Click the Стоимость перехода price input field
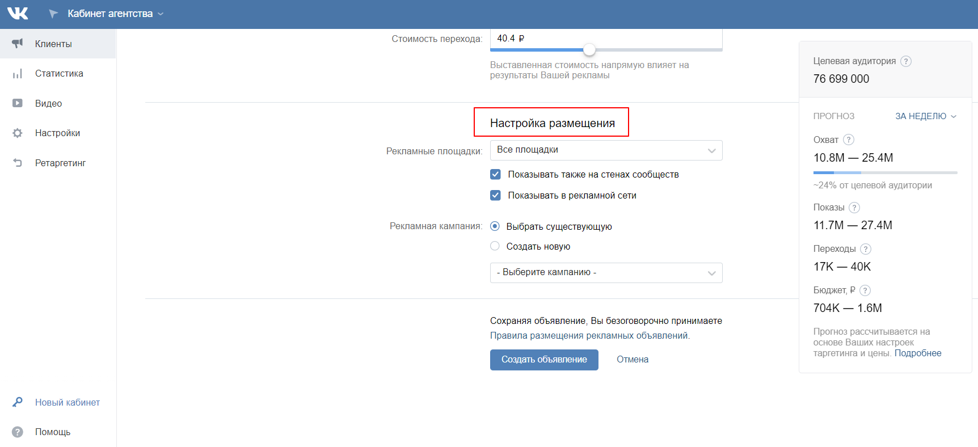Viewport: 978px width, 447px height. (x=606, y=39)
